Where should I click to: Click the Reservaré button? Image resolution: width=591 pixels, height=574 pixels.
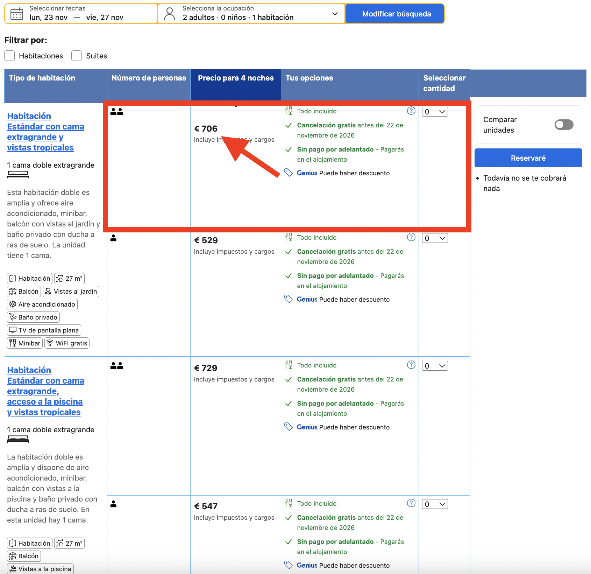tap(528, 158)
